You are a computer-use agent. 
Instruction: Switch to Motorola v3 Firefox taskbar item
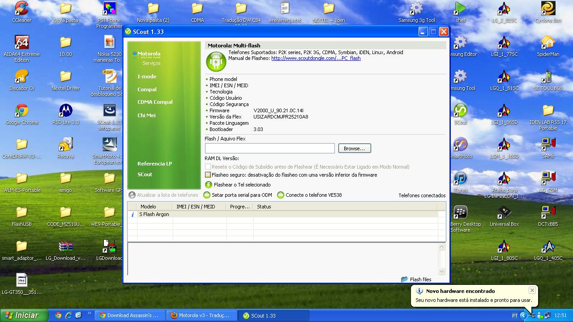(201, 315)
